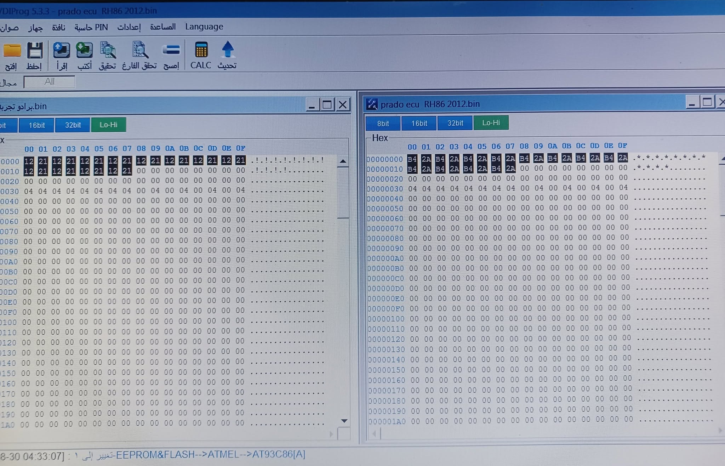Click the Verify (تحقيق) toolbar icon
Image resolution: width=725 pixels, height=466 pixels.
[x=108, y=50]
